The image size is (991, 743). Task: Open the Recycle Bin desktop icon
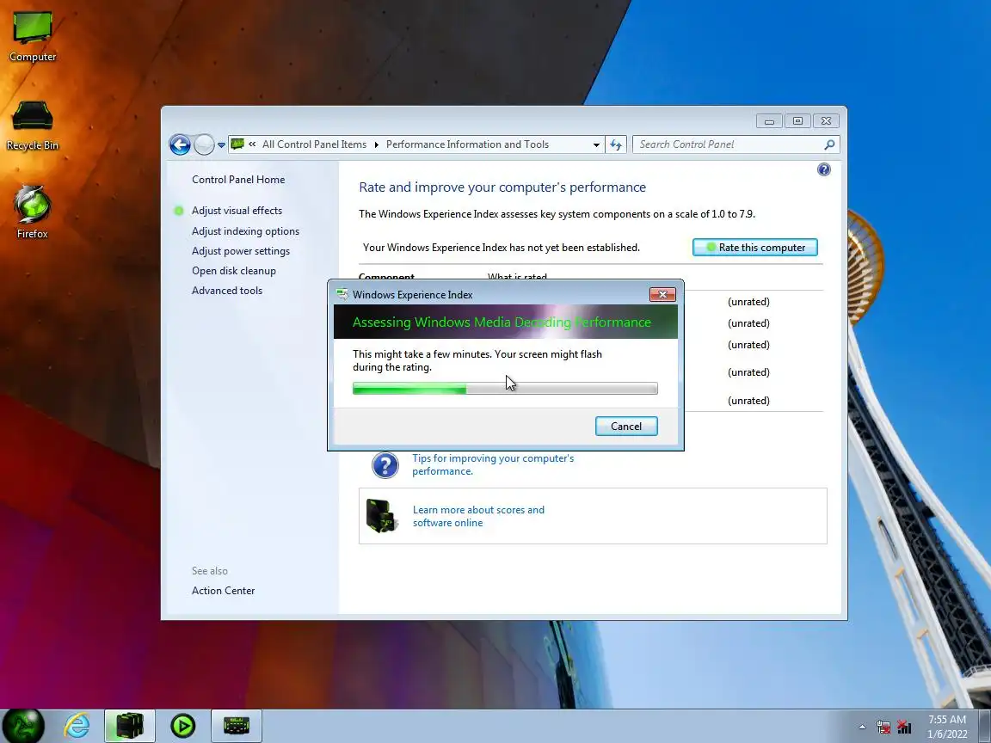click(32, 125)
